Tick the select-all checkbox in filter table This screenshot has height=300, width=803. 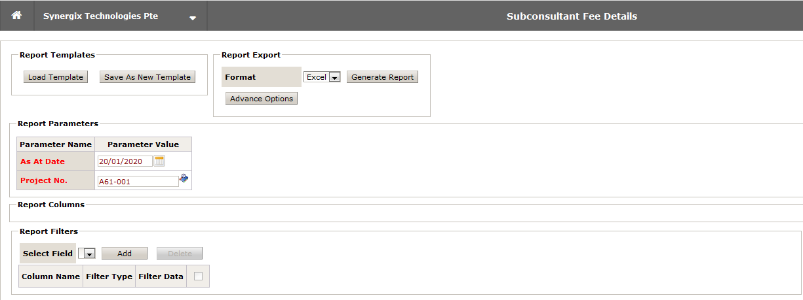click(198, 276)
